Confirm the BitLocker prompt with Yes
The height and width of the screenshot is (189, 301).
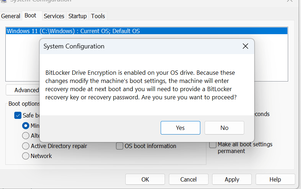click(180, 128)
